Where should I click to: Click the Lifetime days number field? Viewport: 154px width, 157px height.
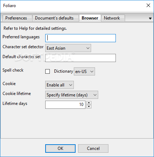pos(65,105)
